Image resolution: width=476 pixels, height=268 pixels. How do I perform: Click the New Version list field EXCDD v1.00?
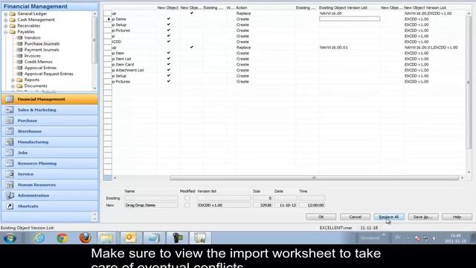tap(224, 205)
